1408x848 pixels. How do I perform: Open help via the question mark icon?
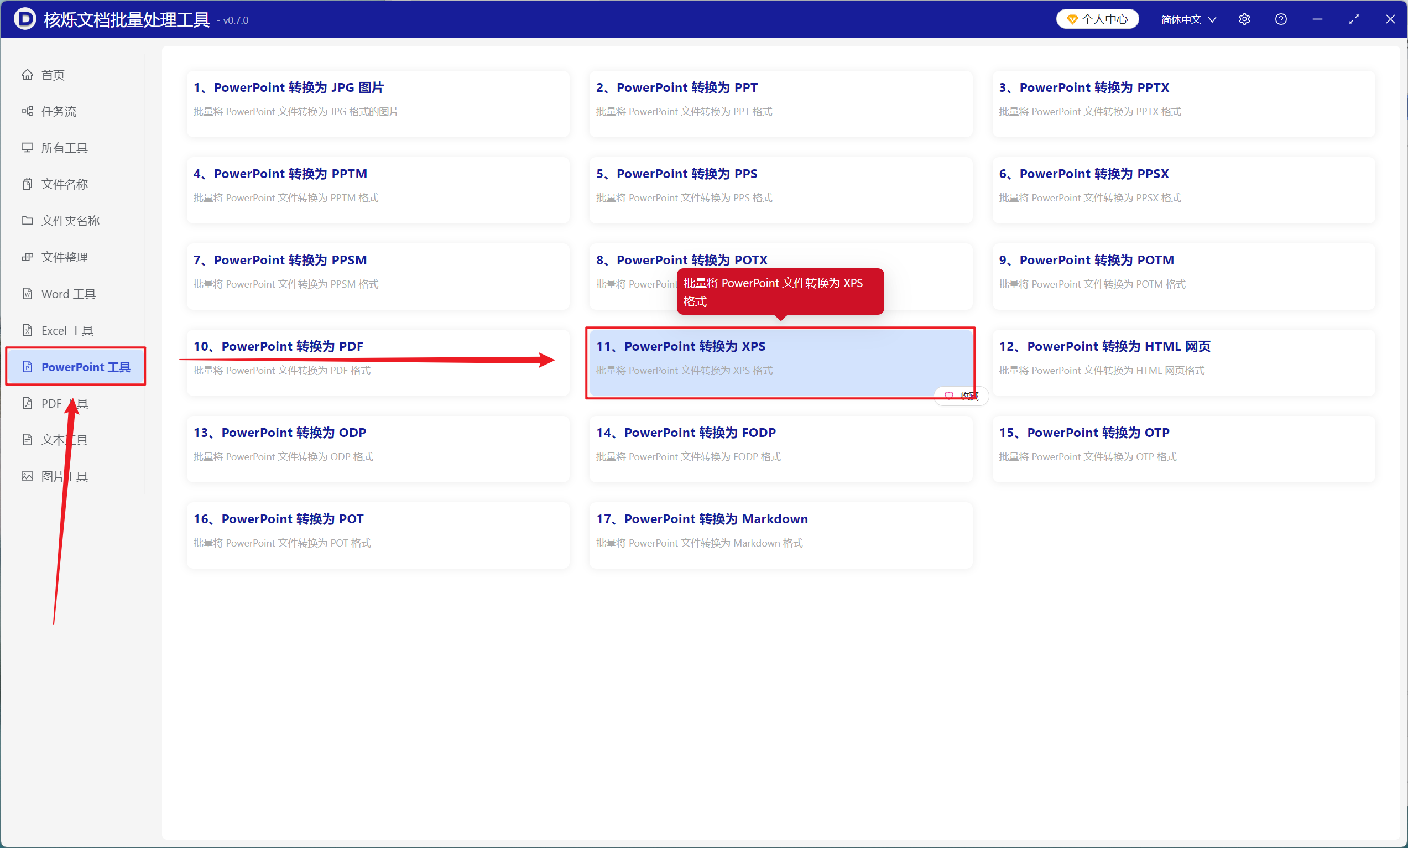(1281, 19)
